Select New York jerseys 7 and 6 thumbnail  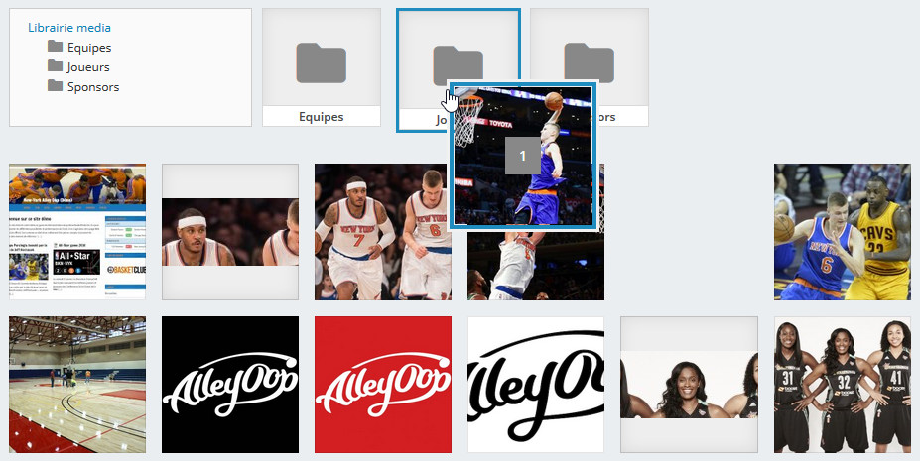[x=383, y=232]
